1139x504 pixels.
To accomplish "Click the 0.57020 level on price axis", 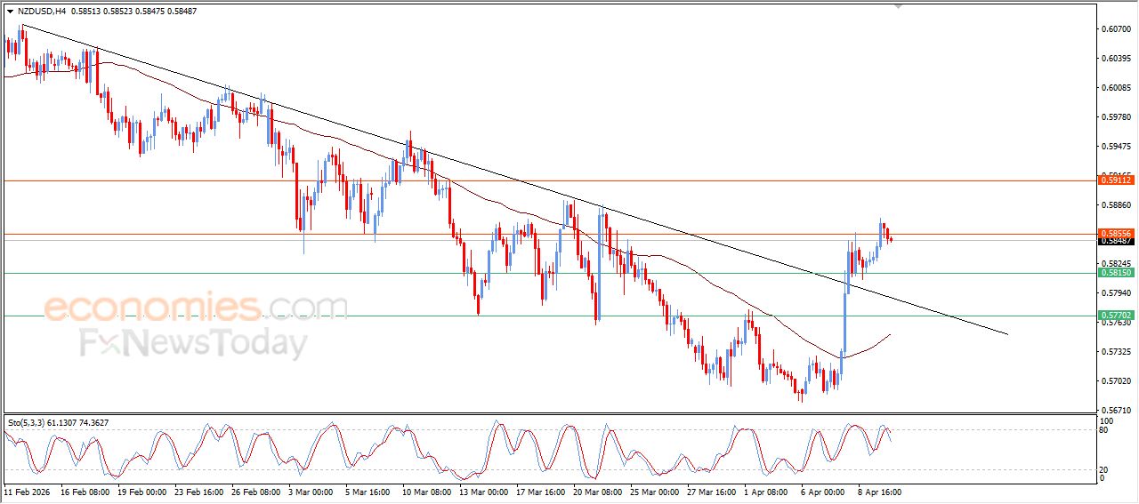I will [x=1116, y=381].
